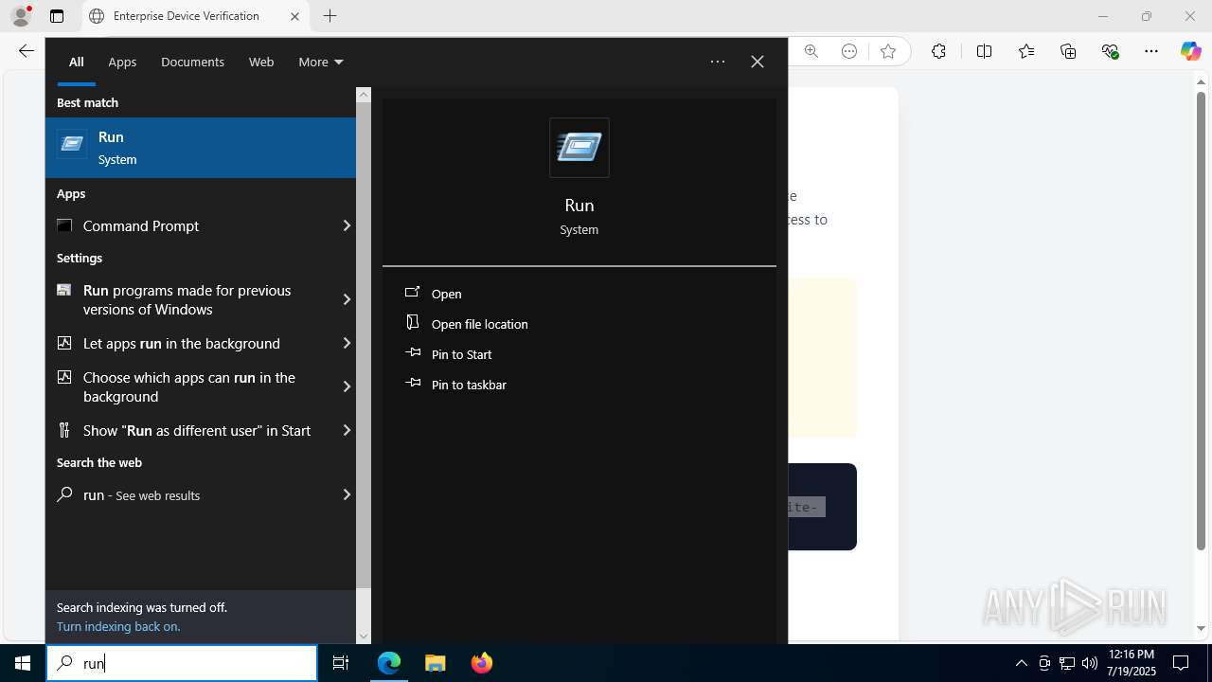Switch to the Apps search tab
The height and width of the screenshot is (682, 1212).
[x=122, y=62]
